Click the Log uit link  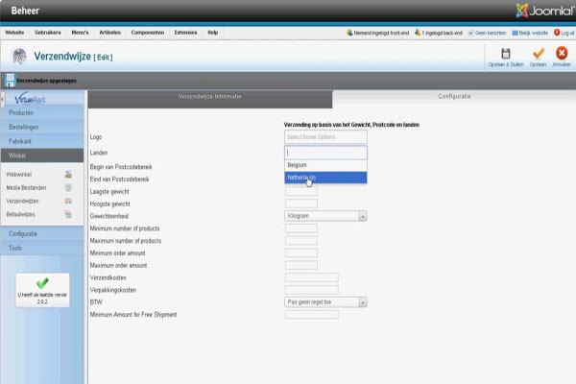coord(564,32)
